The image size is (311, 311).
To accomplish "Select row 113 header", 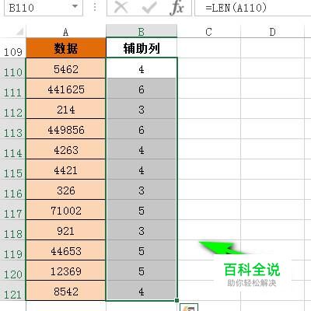I will [x=12, y=129].
